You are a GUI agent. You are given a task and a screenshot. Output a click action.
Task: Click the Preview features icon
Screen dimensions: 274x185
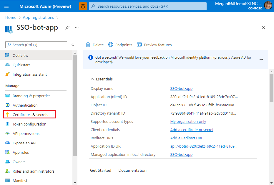[139, 44]
